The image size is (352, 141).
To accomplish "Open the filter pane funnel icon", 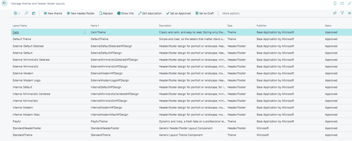I will coord(342,13).
